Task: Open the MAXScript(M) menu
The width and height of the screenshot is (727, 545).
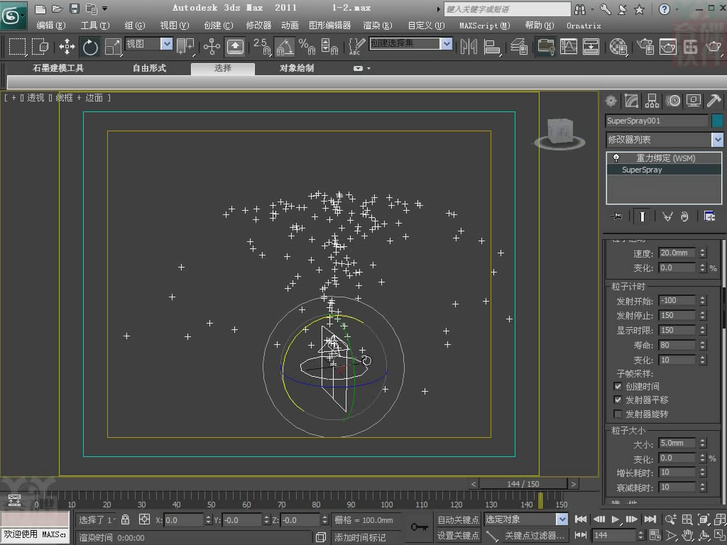Action: tap(484, 26)
